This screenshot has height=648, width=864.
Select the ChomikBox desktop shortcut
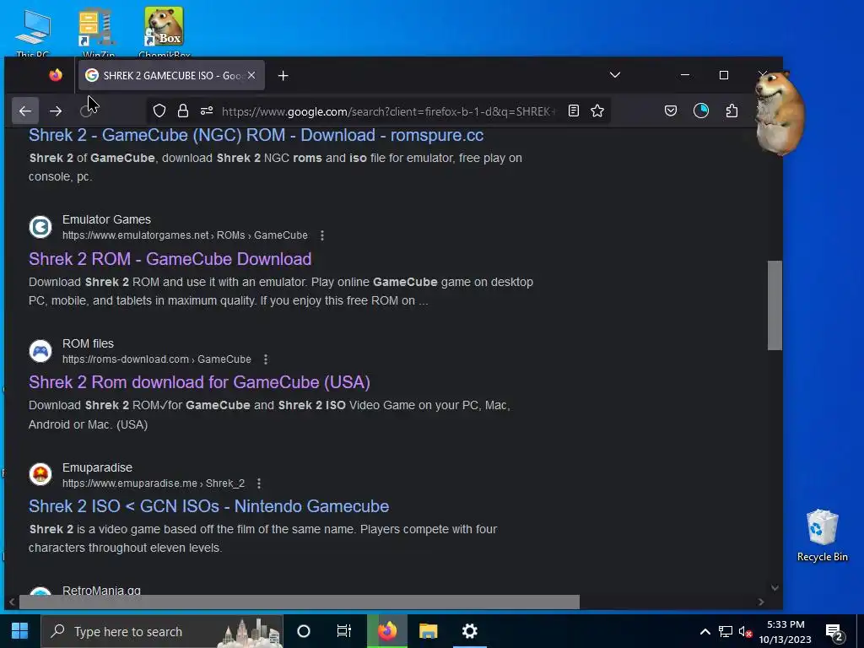click(x=165, y=32)
